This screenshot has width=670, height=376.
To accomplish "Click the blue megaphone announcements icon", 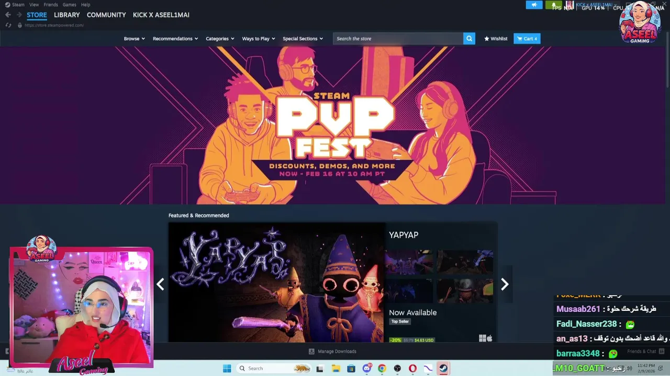I will [x=534, y=5].
